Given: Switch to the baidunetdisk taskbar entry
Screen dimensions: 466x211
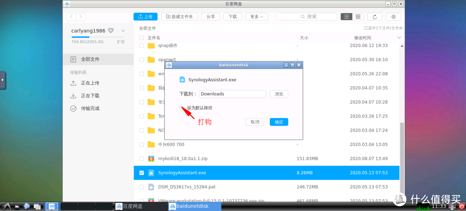Looking at the screenshot, I should pyautogui.click(x=195, y=206).
